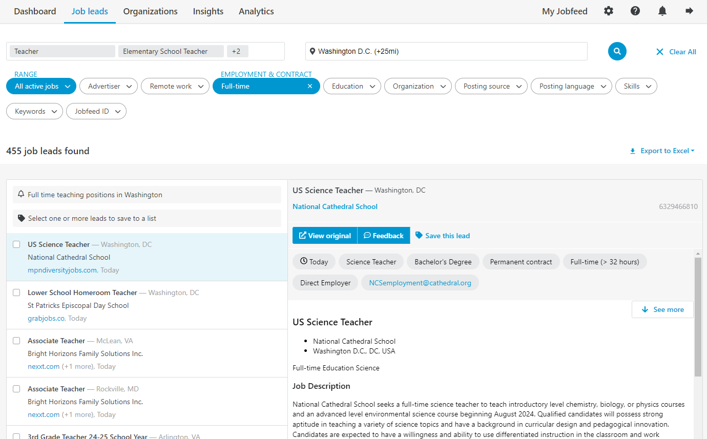This screenshot has height=439, width=707.
Task: Open nexxt.com link for Rockville Associate Teacher
Action: coord(44,414)
